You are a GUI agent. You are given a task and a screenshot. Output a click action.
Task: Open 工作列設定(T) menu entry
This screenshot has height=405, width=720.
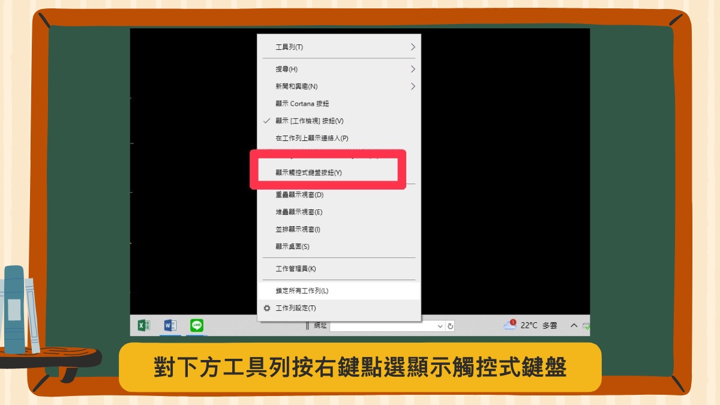click(x=339, y=308)
